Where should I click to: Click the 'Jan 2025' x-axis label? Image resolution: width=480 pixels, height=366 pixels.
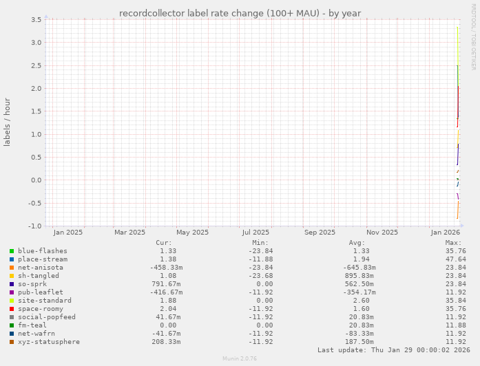[68, 233]
